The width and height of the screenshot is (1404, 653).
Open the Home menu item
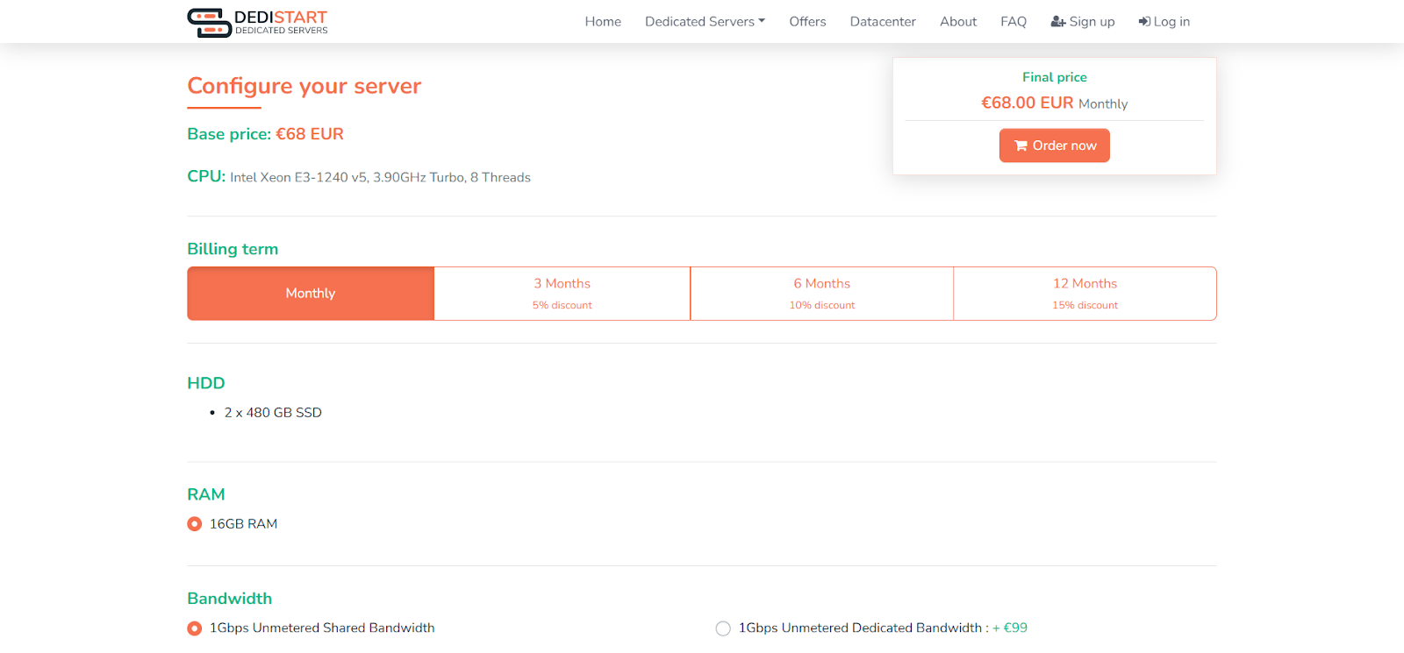[x=603, y=22]
